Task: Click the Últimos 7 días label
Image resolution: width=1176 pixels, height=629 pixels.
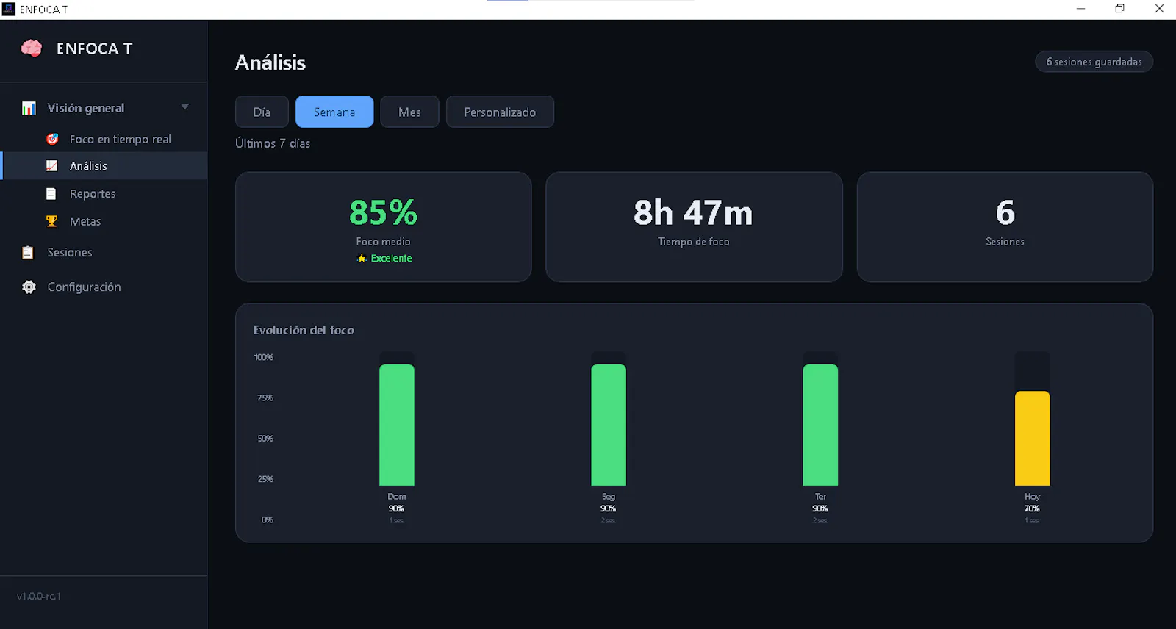Action: [x=273, y=143]
